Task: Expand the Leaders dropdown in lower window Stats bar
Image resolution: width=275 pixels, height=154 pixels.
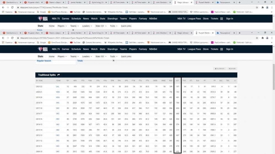Action: [87, 57]
